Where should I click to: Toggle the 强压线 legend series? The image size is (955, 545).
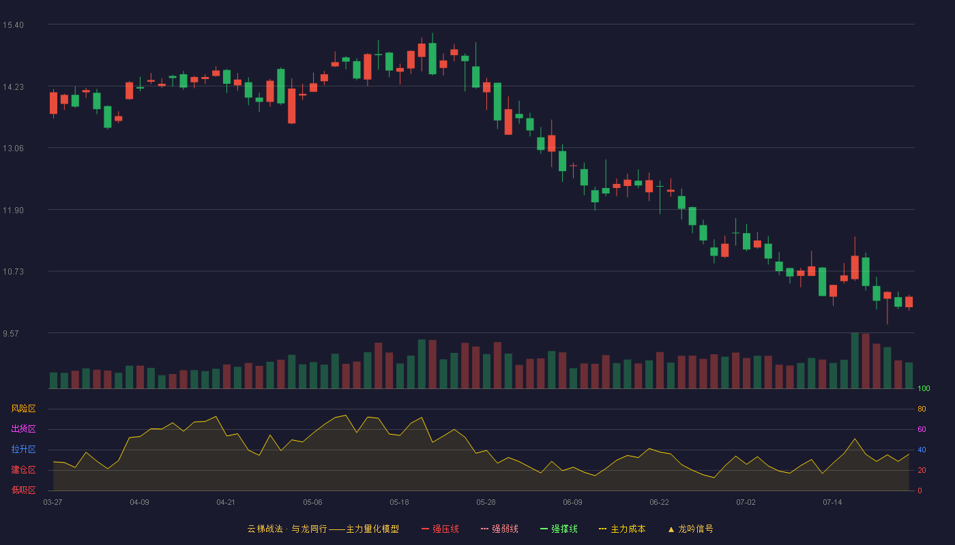click(440, 529)
